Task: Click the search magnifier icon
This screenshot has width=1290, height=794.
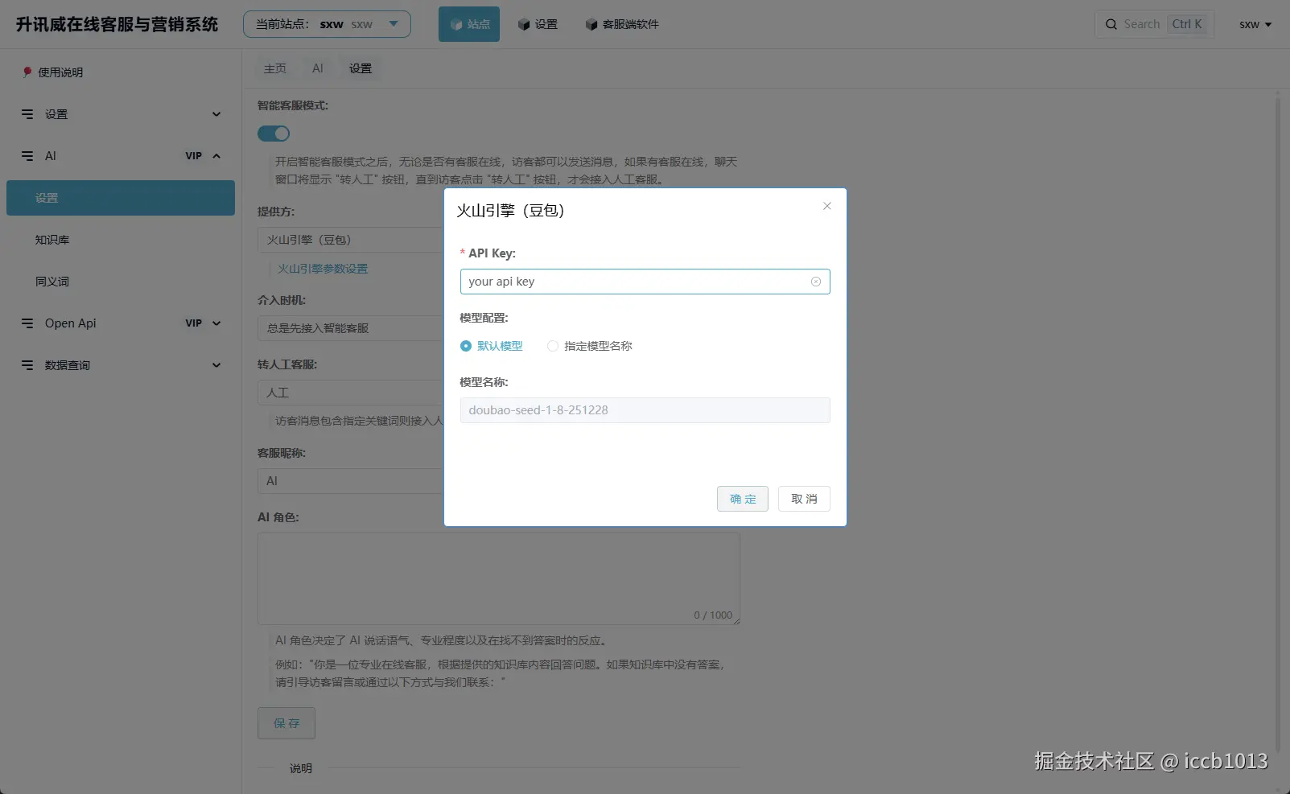Action: point(1111,24)
